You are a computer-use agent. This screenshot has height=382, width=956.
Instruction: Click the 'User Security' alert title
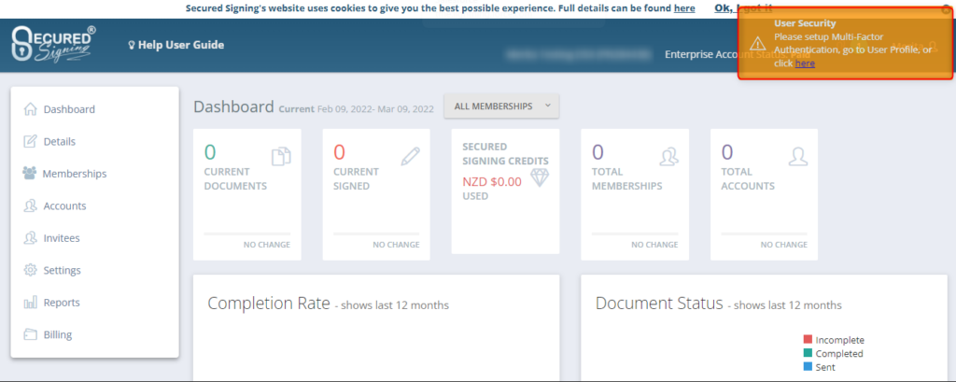click(x=805, y=23)
